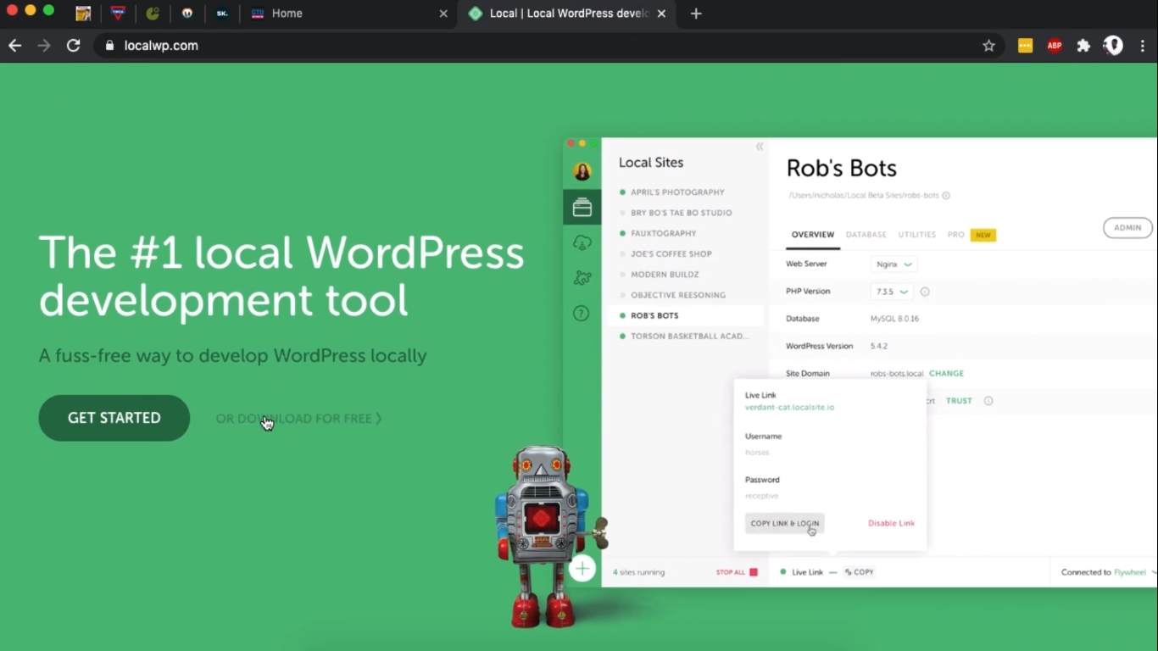Click the info icon next to TRUST
1158x651 pixels.
988,401
